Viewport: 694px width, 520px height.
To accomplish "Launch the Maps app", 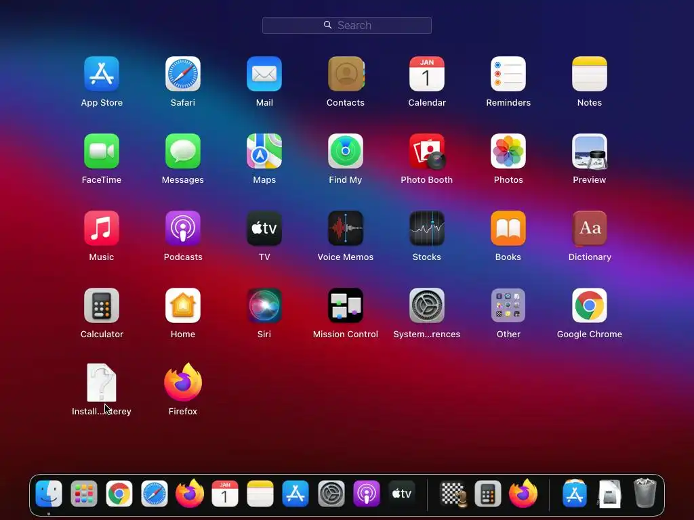I will coord(264,151).
